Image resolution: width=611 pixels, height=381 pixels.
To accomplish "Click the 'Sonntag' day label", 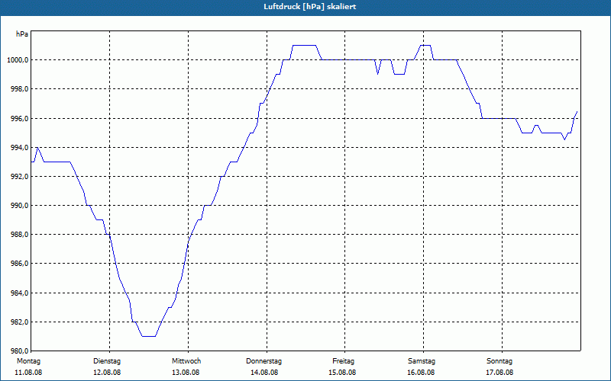I will pos(499,361).
